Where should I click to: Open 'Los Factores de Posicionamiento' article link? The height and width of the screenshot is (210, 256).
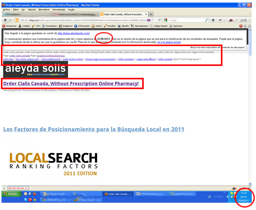point(94,129)
